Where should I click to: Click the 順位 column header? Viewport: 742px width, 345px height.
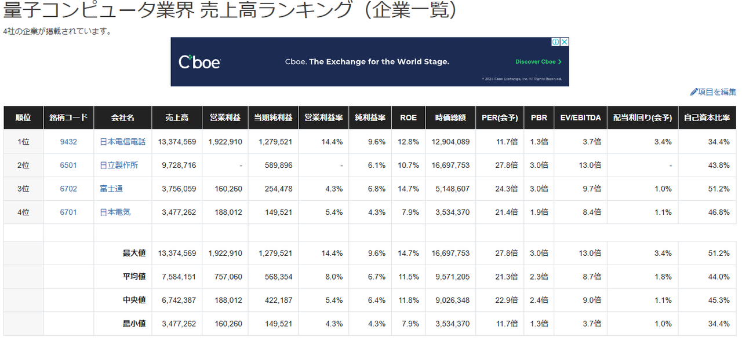23,118
